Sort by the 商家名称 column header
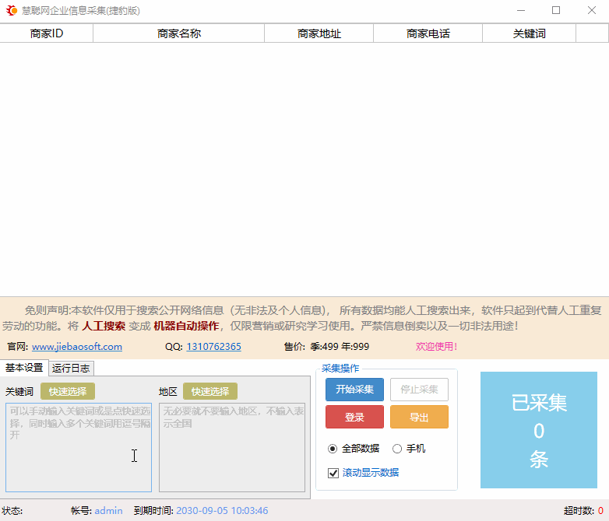This screenshot has width=609, height=521. point(179,33)
